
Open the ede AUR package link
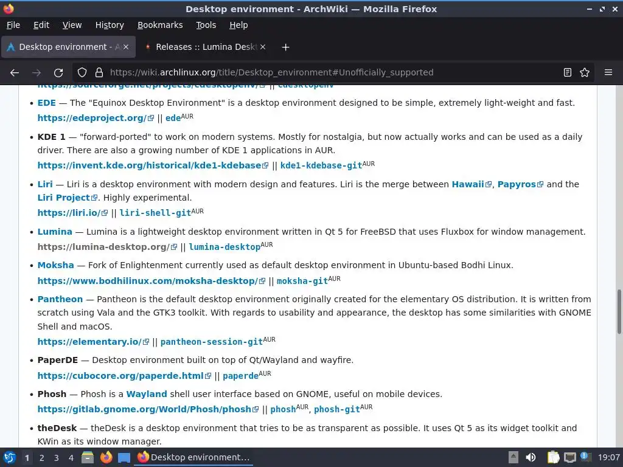pyautogui.click(x=173, y=118)
